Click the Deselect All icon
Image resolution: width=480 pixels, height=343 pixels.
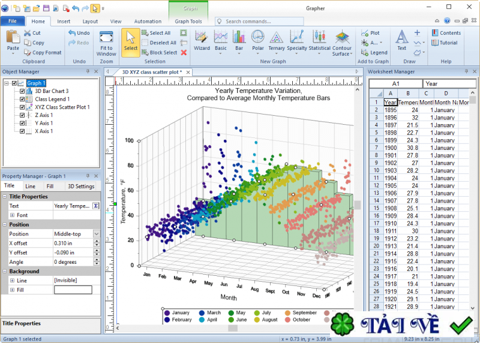coord(145,43)
